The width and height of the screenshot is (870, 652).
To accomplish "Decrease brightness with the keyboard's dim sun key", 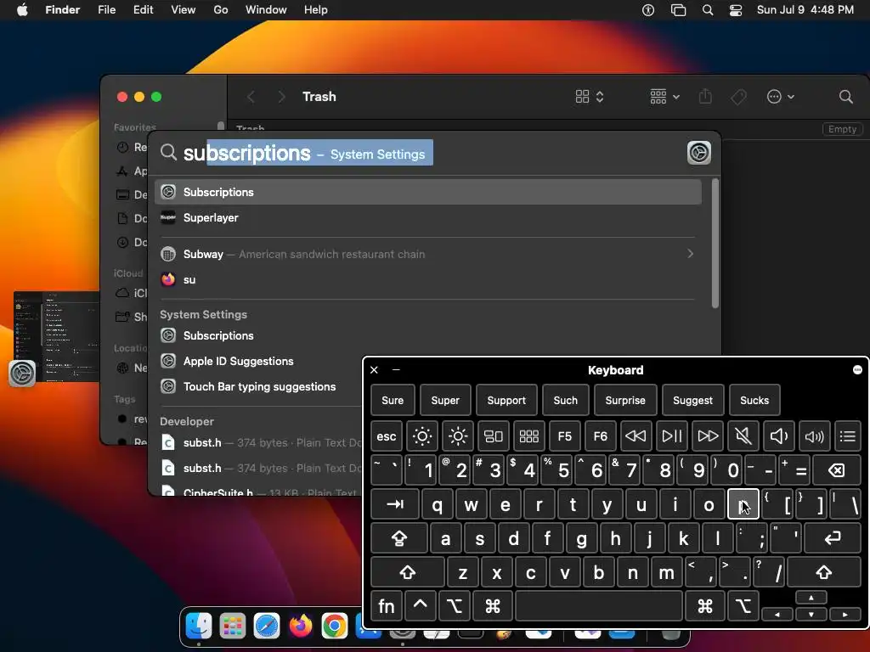I will point(421,436).
